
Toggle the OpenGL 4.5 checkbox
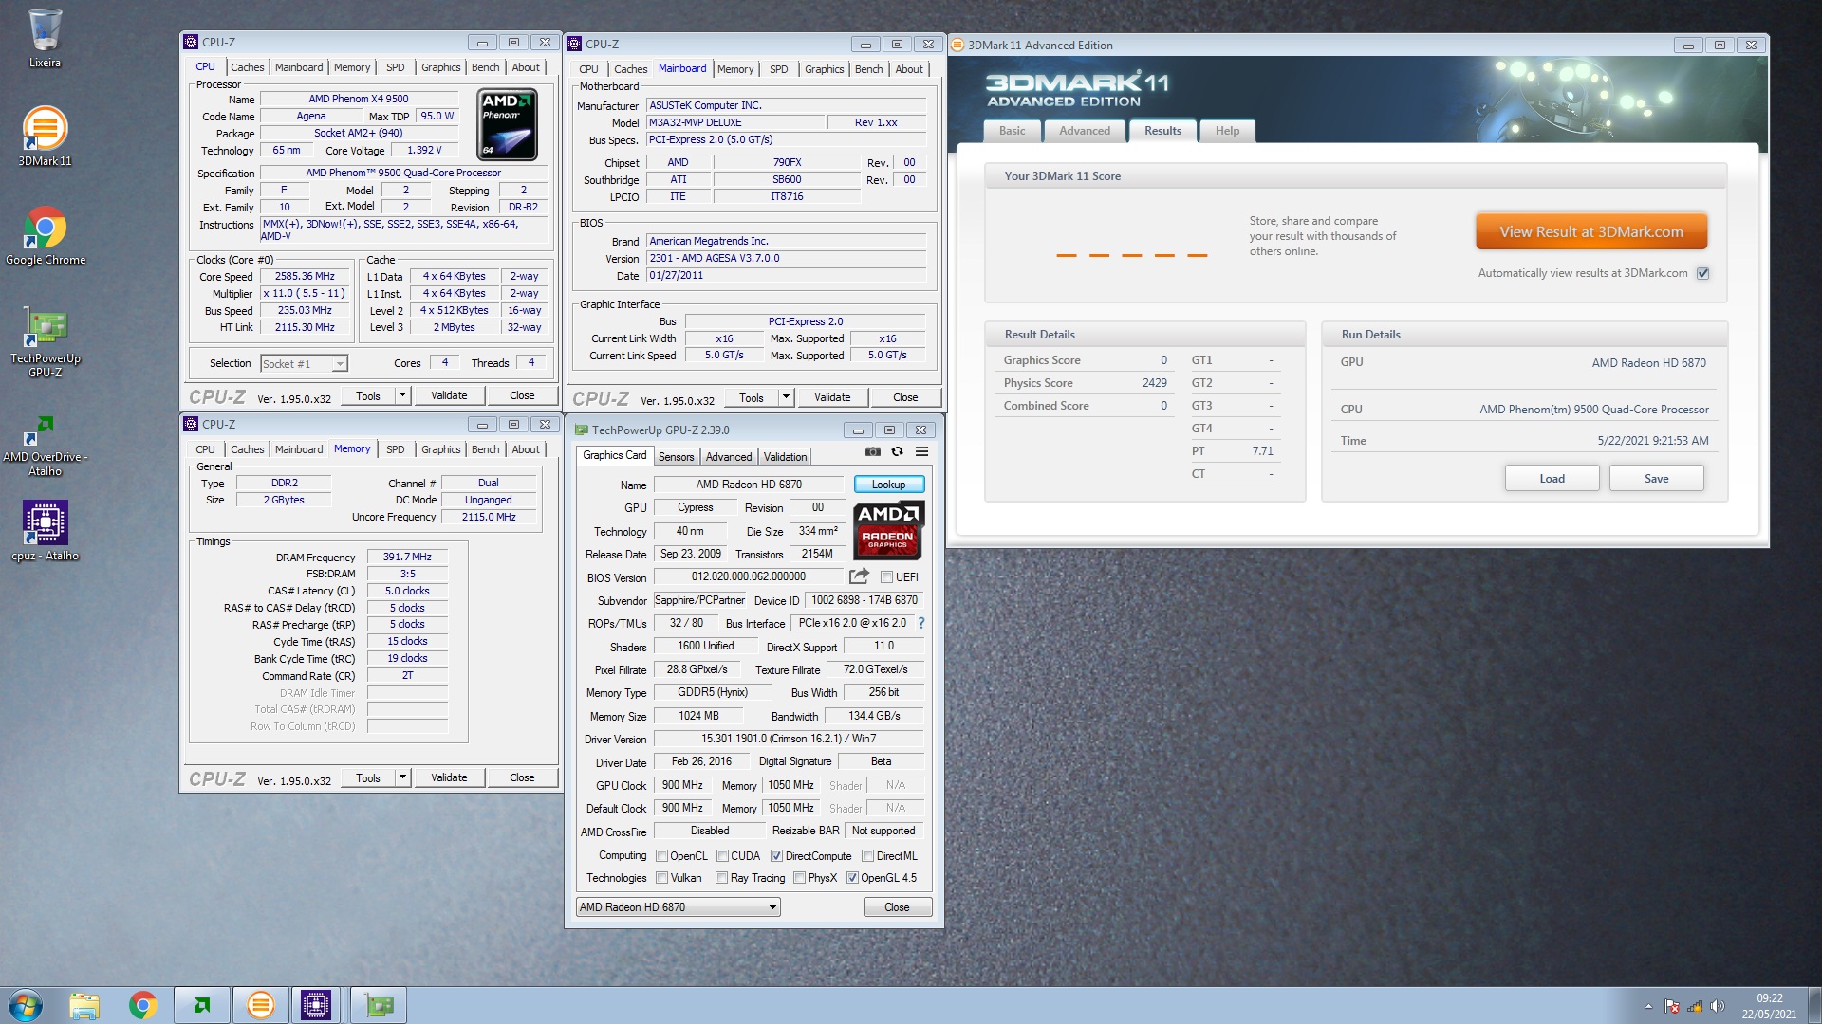tap(852, 877)
